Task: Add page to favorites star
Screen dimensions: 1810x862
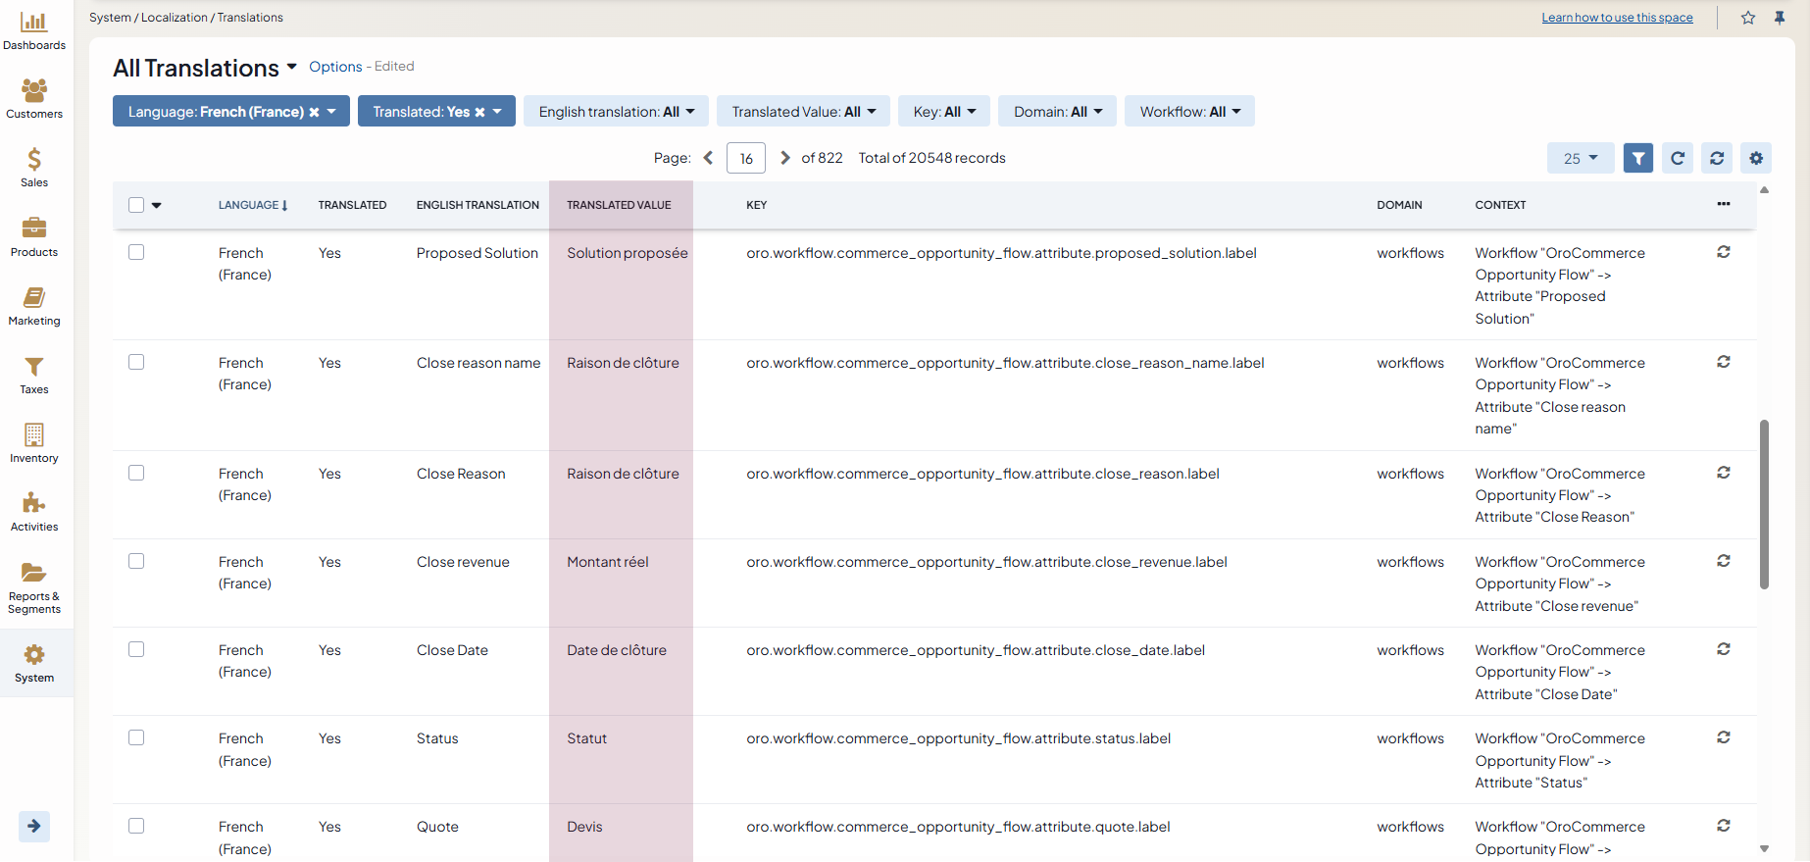Action: [x=1748, y=18]
